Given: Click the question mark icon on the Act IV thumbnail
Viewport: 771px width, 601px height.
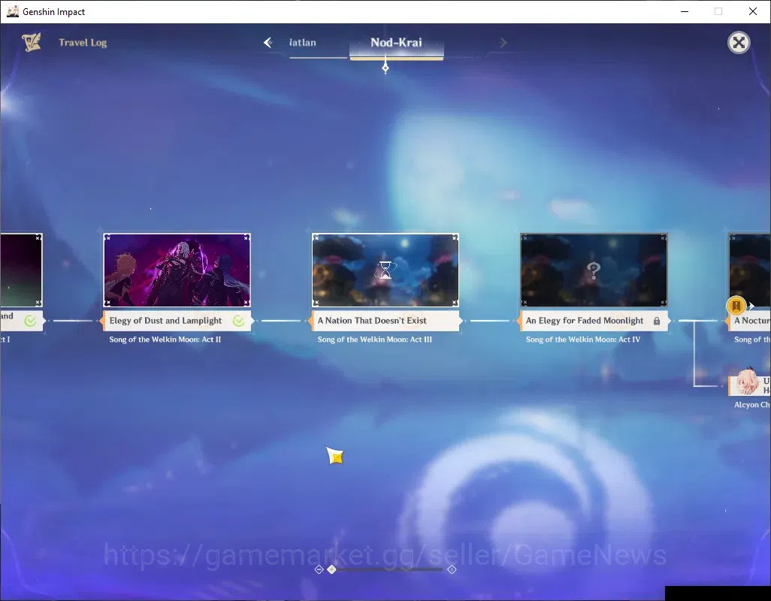Looking at the screenshot, I should click(x=594, y=270).
